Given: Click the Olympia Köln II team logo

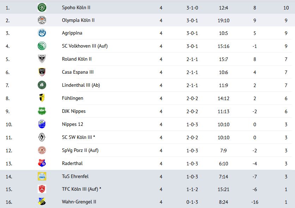Looking at the screenshot, I should pos(42,20).
